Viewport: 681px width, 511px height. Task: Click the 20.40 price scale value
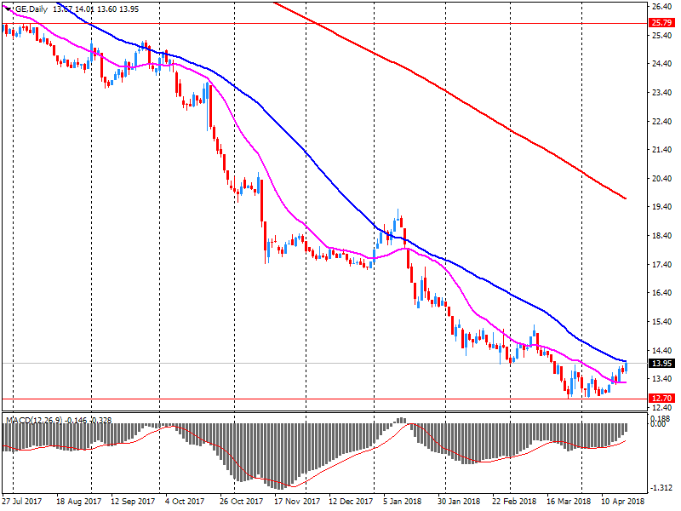662,178
